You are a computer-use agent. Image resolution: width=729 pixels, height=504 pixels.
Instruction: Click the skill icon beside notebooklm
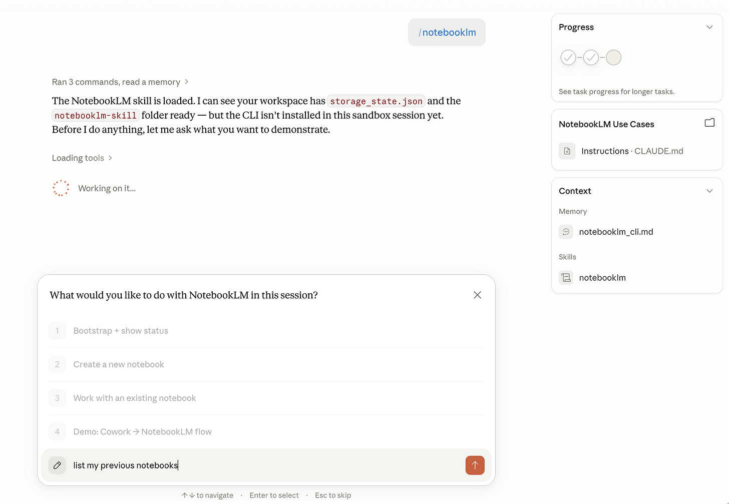pos(566,277)
